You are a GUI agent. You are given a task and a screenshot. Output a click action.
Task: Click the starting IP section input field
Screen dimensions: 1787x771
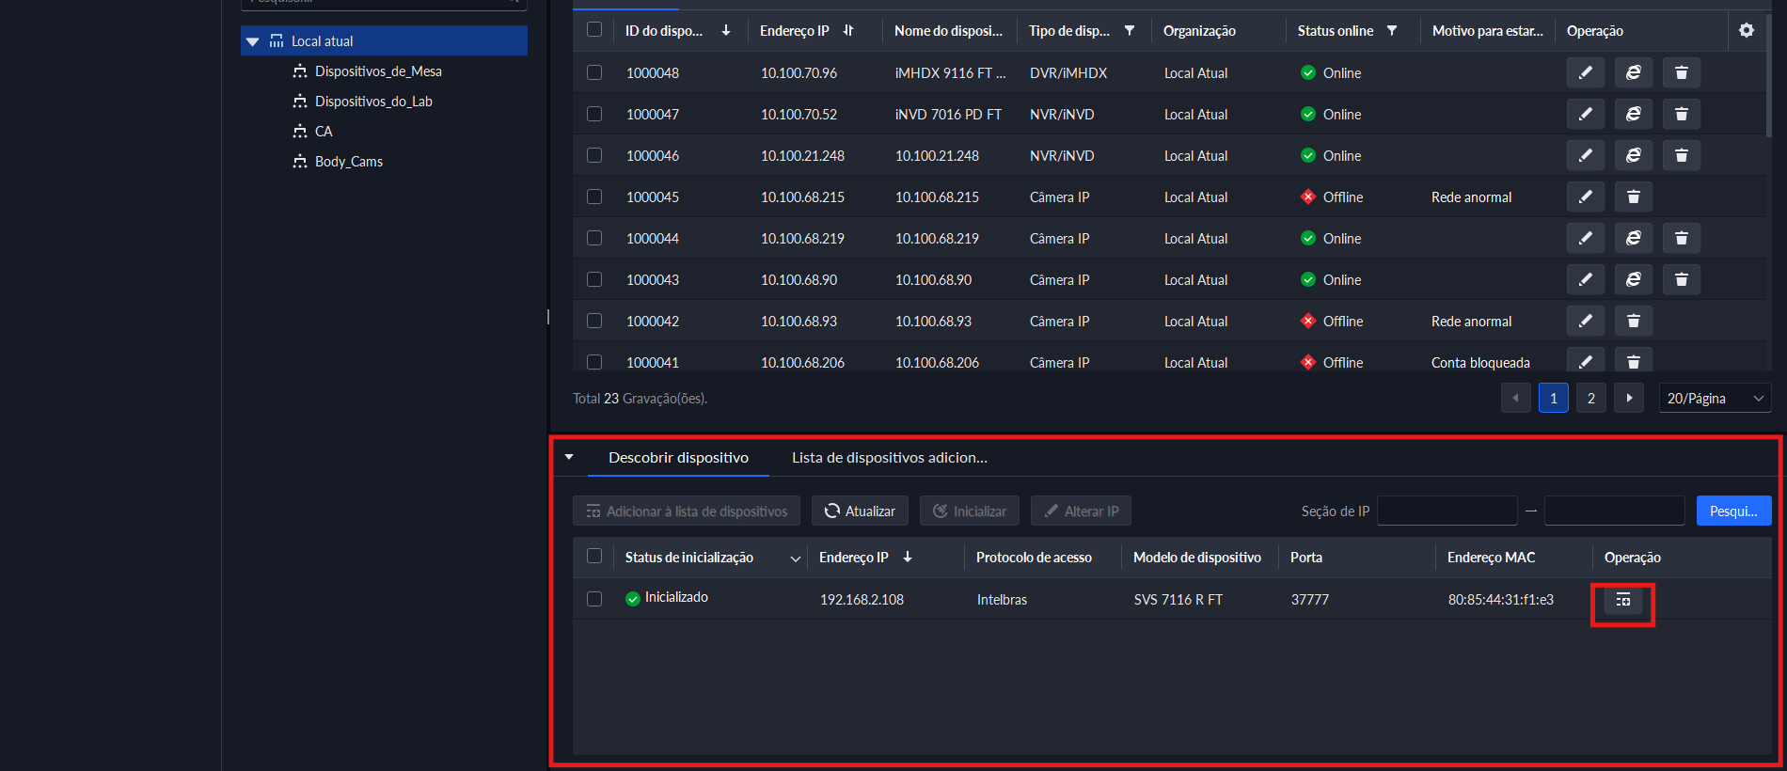pyautogui.click(x=1447, y=511)
